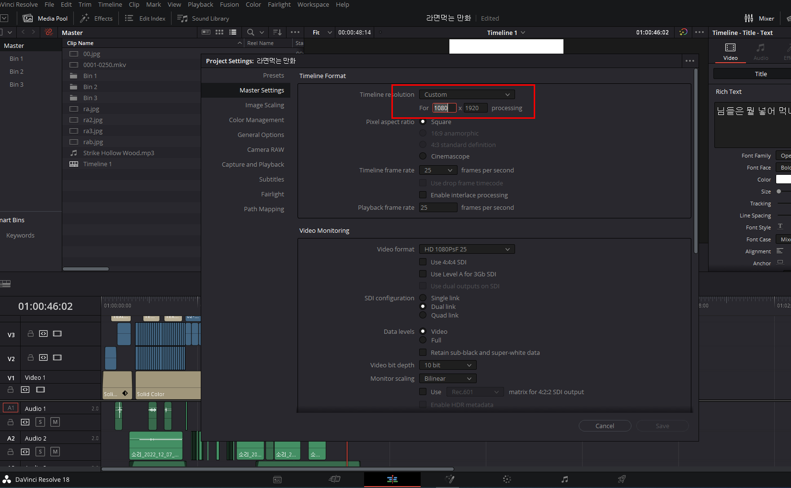Select Bin 2 in the bin list

click(x=16, y=71)
